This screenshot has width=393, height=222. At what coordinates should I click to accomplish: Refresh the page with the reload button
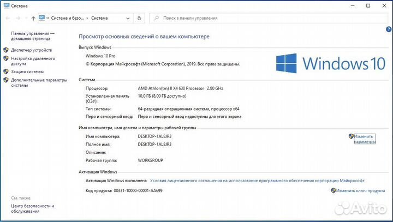tap(139, 19)
